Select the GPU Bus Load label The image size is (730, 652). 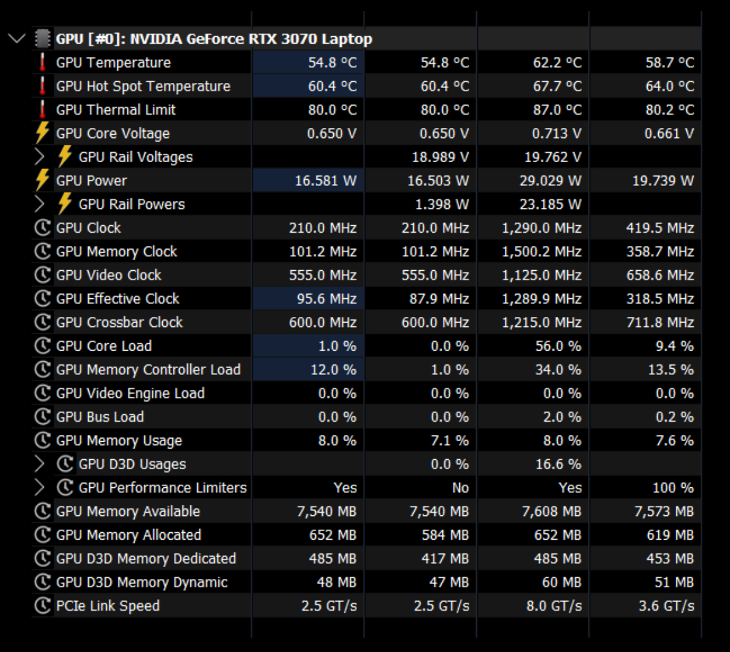click(x=100, y=417)
